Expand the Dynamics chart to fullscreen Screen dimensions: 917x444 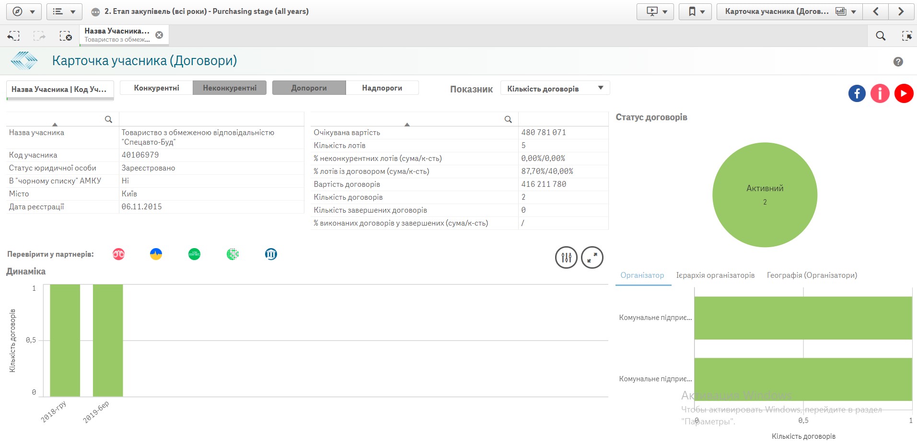592,258
